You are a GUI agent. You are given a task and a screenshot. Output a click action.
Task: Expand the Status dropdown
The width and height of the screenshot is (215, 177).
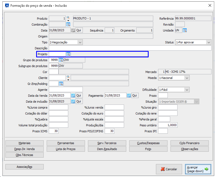pos(209,42)
